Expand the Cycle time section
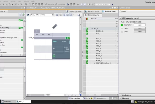This screenshot has width=155, height=104. point(121,95)
